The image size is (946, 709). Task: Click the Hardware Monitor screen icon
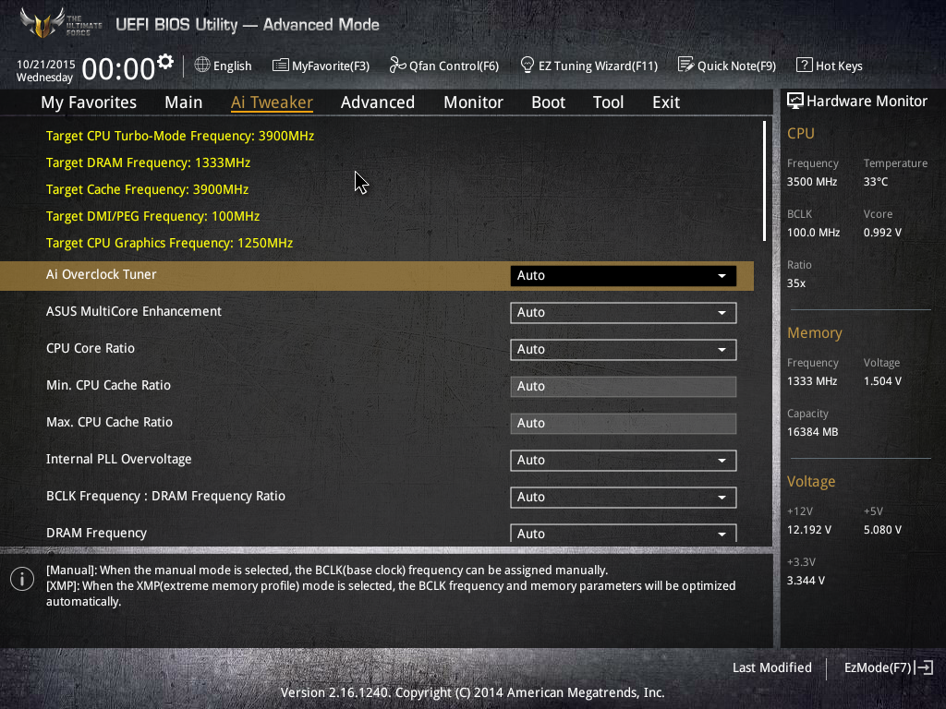pyautogui.click(x=795, y=101)
